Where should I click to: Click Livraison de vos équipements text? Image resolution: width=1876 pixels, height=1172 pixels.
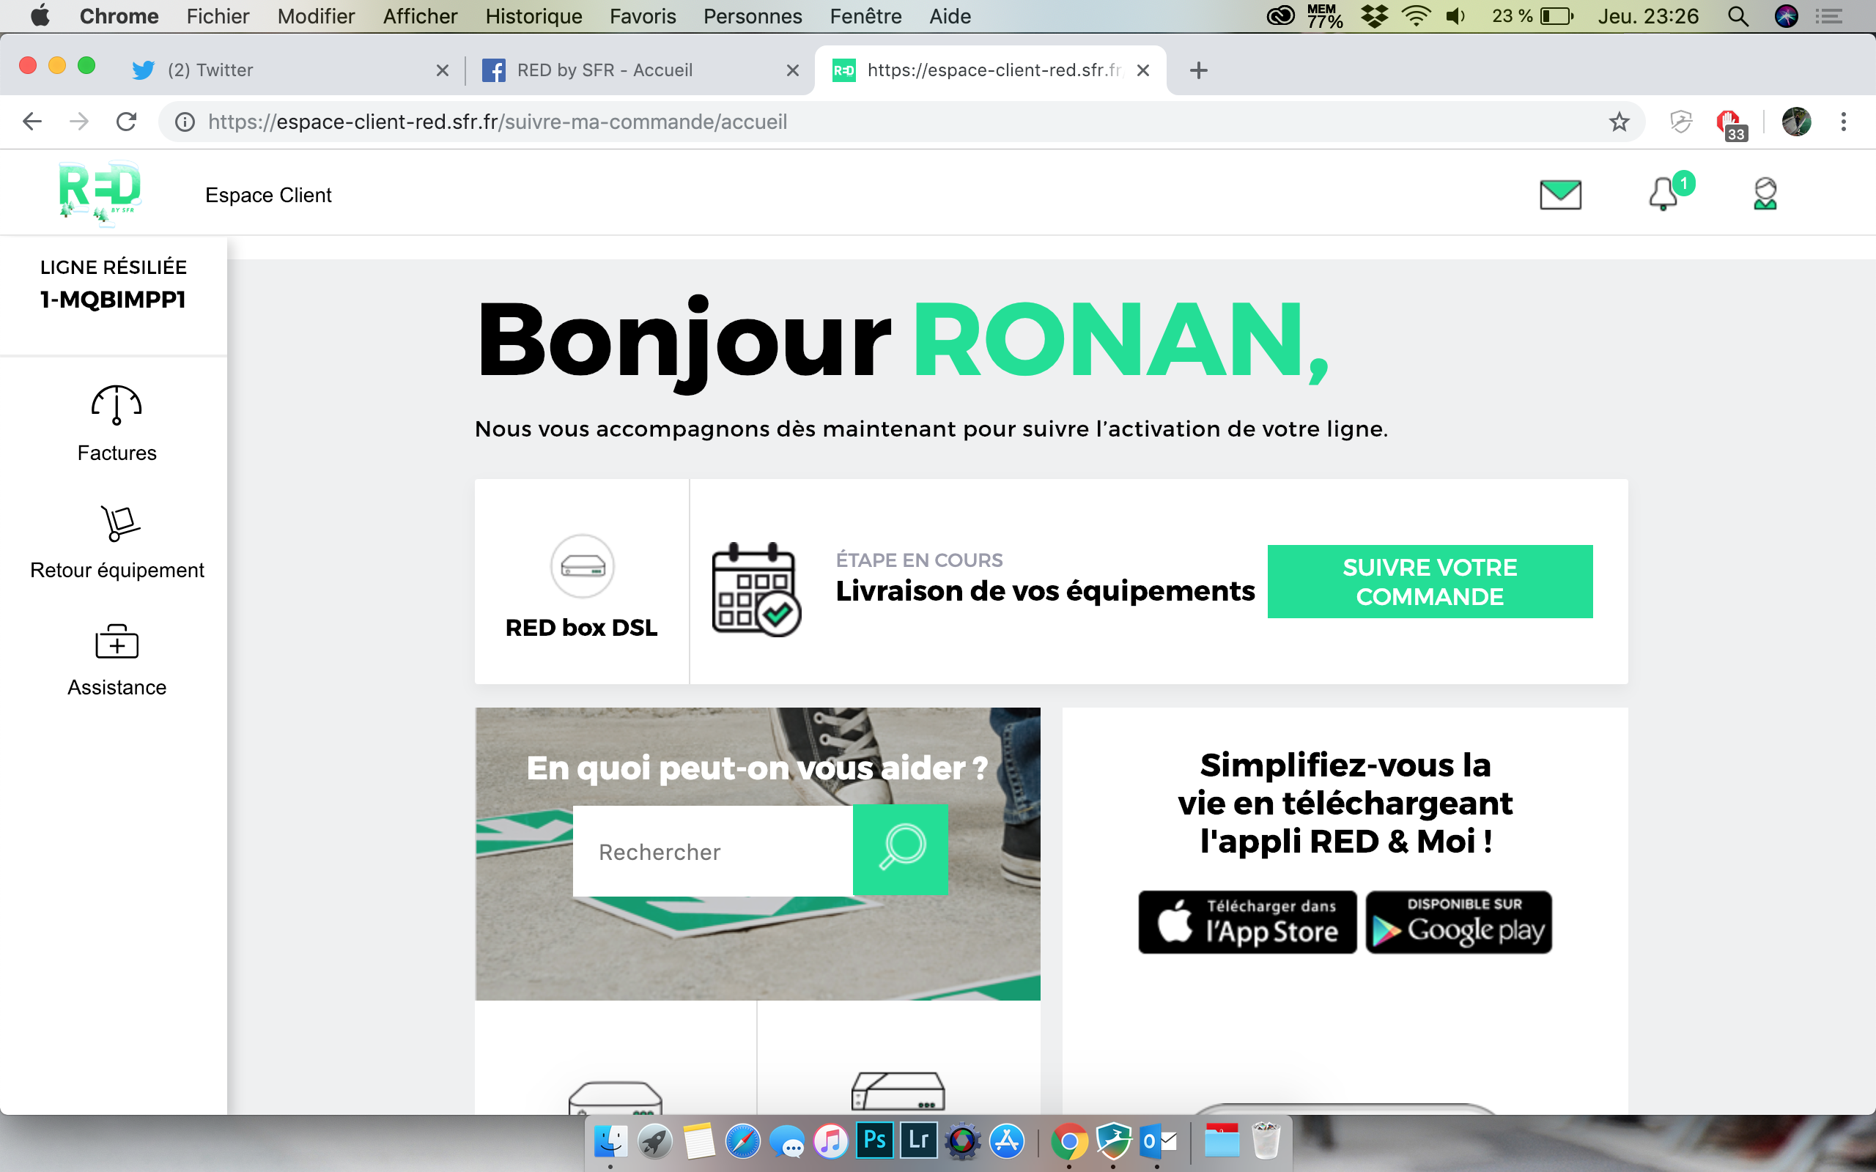pyautogui.click(x=1044, y=590)
